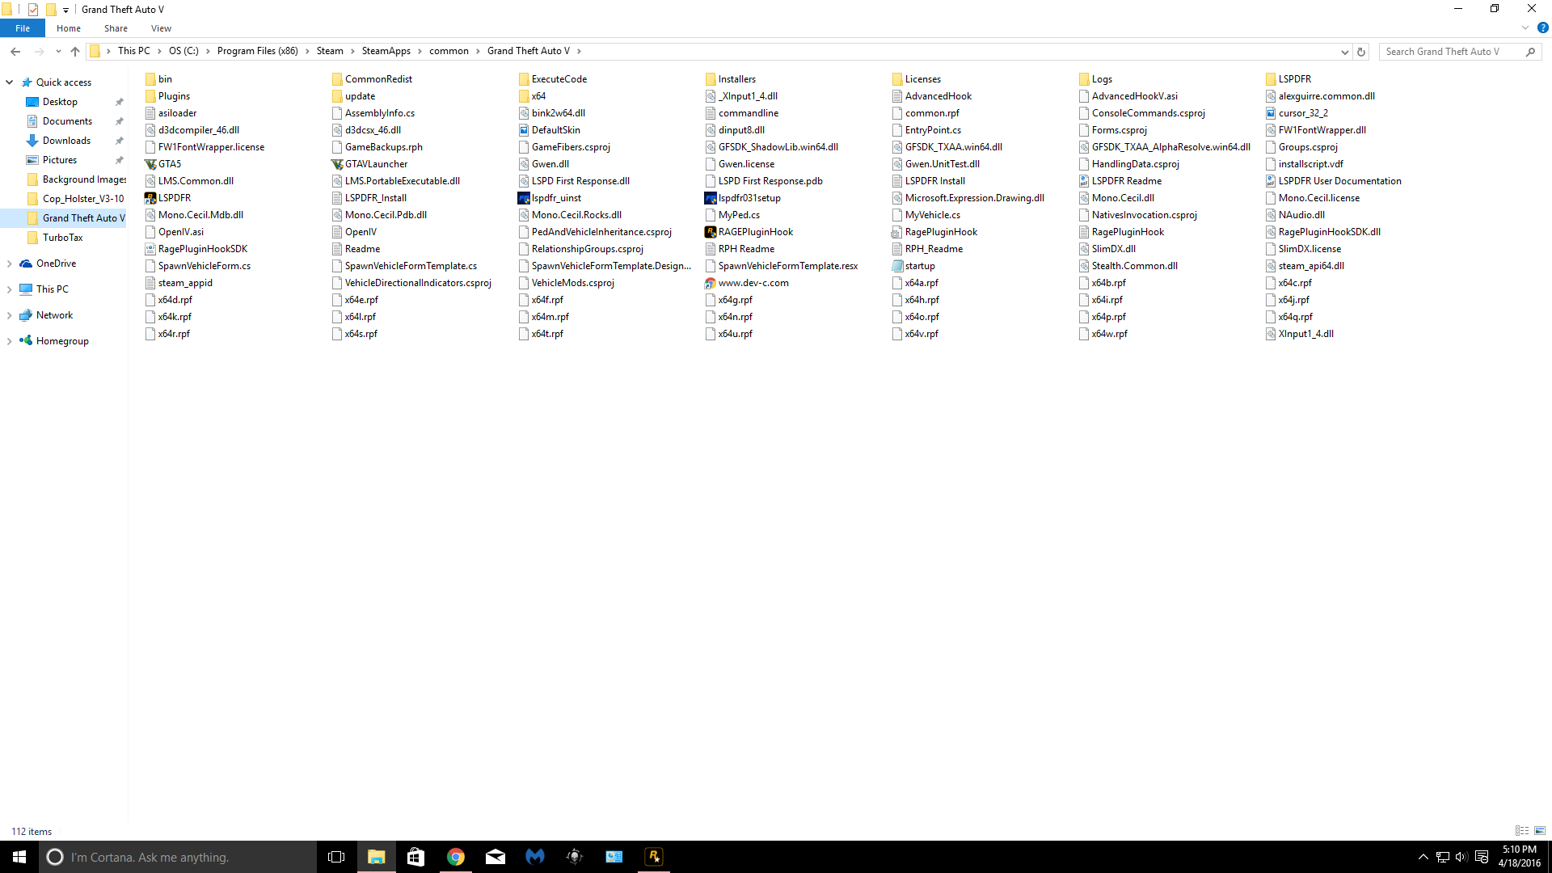
Task: Open Malwarebytes from the taskbar
Action: coord(535,857)
